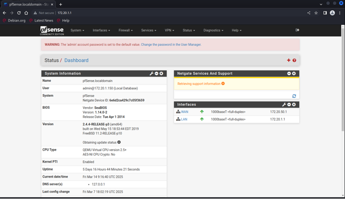The width and height of the screenshot is (345, 199).
Task: Click the Netgate Device ID value
Action: pos(126,100)
